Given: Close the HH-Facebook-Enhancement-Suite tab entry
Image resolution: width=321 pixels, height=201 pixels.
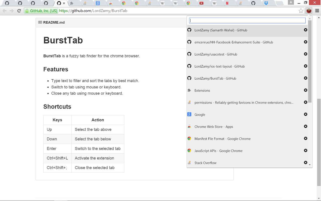Looking at the screenshot, I should pyautogui.click(x=305, y=42).
